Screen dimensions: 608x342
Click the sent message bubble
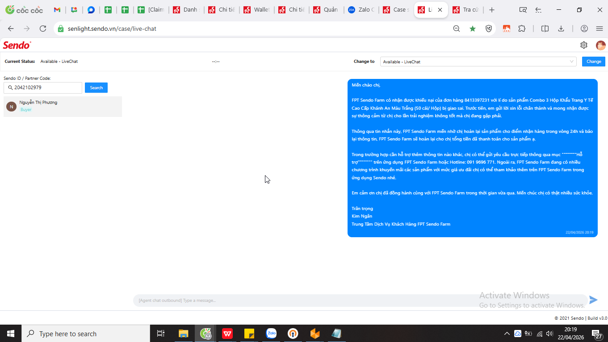point(473,158)
